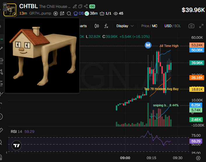Toggle the magnet mode tool
Viewport: 206px width, 162px height.
click(1, 157)
